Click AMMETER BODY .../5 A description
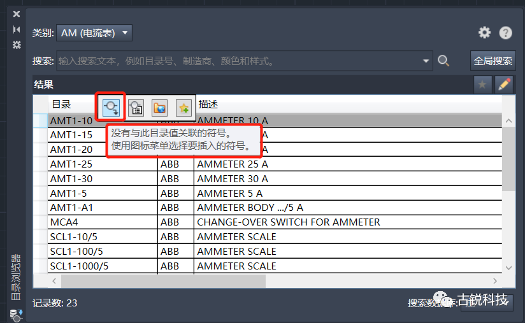 pos(348,208)
